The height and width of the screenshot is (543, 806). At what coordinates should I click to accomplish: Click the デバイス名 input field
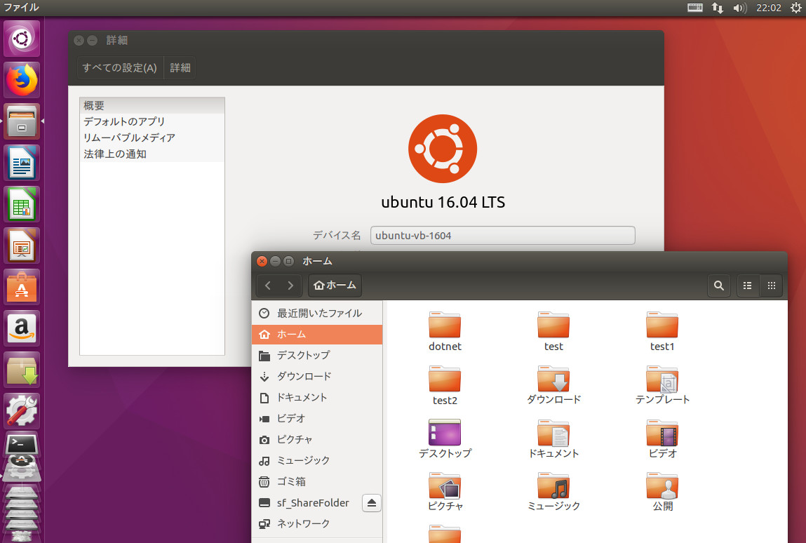(503, 236)
